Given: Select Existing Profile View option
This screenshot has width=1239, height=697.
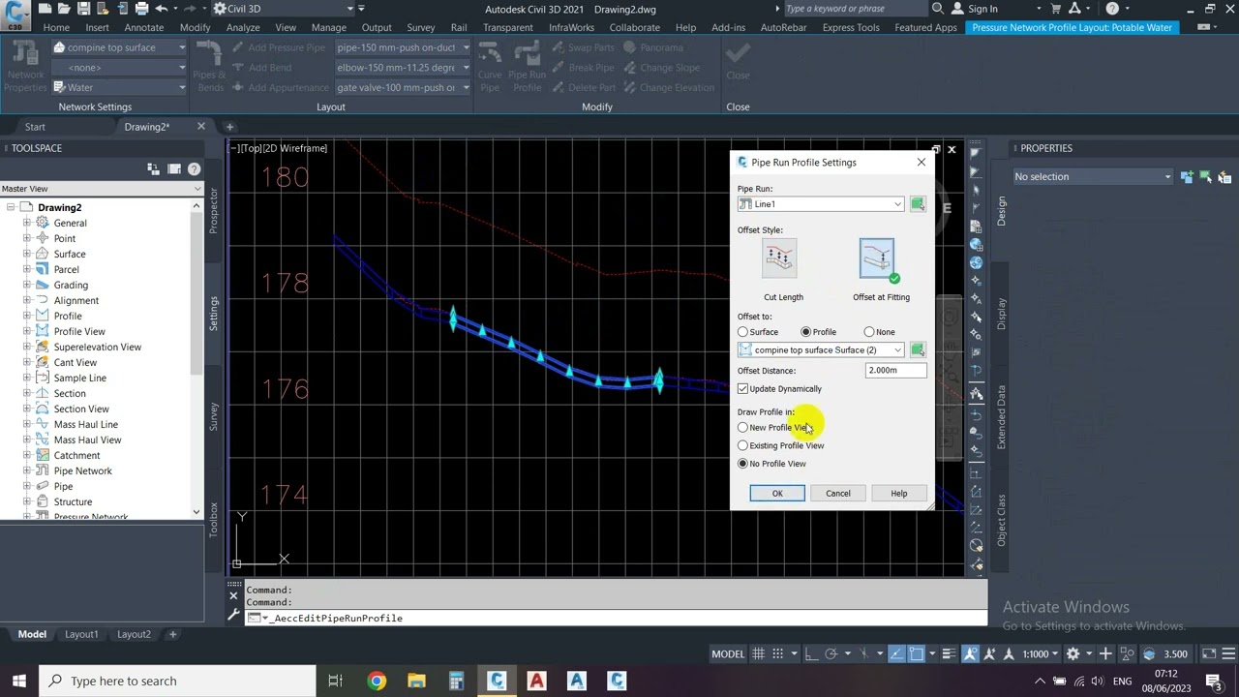Looking at the screenshot, I should pyautogui.click(x=743, y=446).
